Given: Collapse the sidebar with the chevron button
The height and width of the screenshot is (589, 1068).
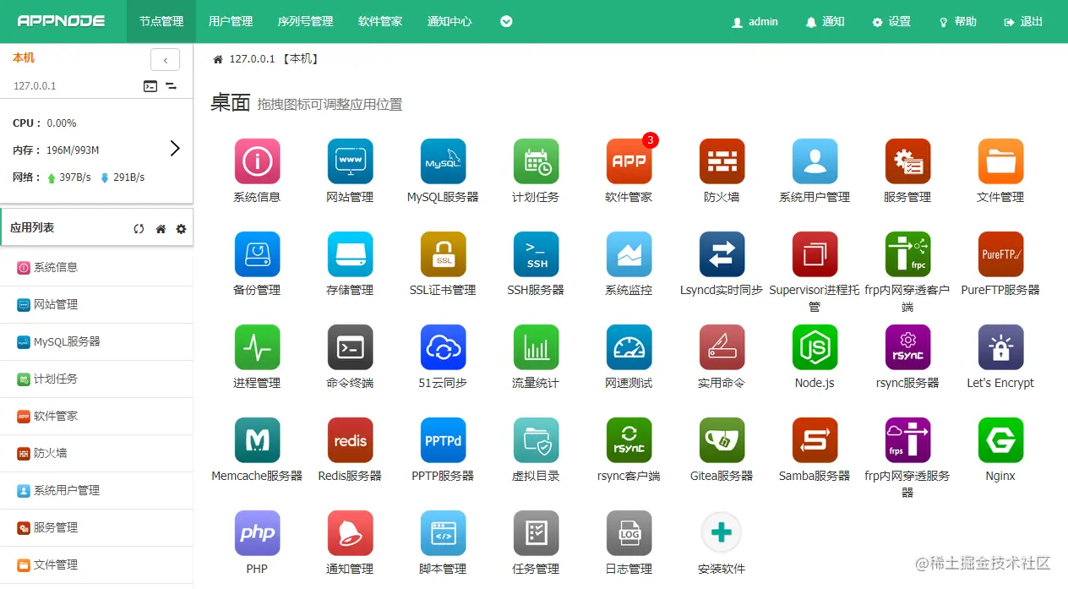Looking at the screenshot, I should coord(165,60).
